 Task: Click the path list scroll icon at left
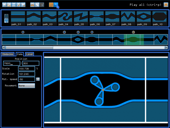(6, 18)
